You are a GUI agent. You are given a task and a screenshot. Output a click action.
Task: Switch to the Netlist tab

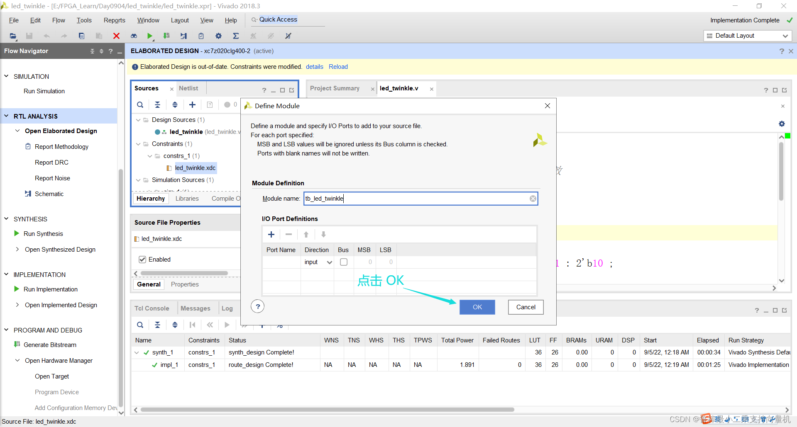click(188, 88)
